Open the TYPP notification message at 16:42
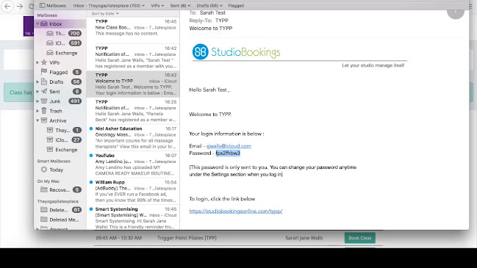Viewport: 477px width, 268px height. [133, 57]
